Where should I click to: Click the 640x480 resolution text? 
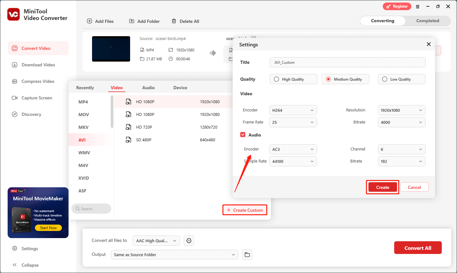(x=208, y=140)
